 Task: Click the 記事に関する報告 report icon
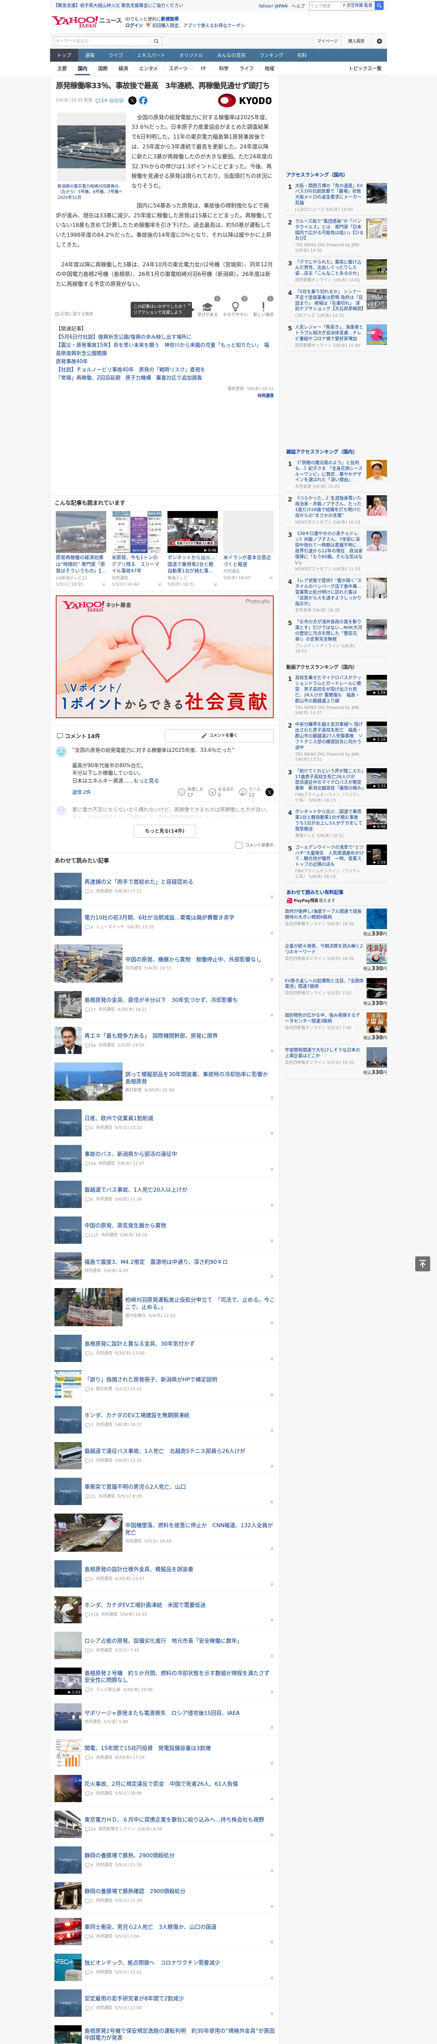click(74, 314)
